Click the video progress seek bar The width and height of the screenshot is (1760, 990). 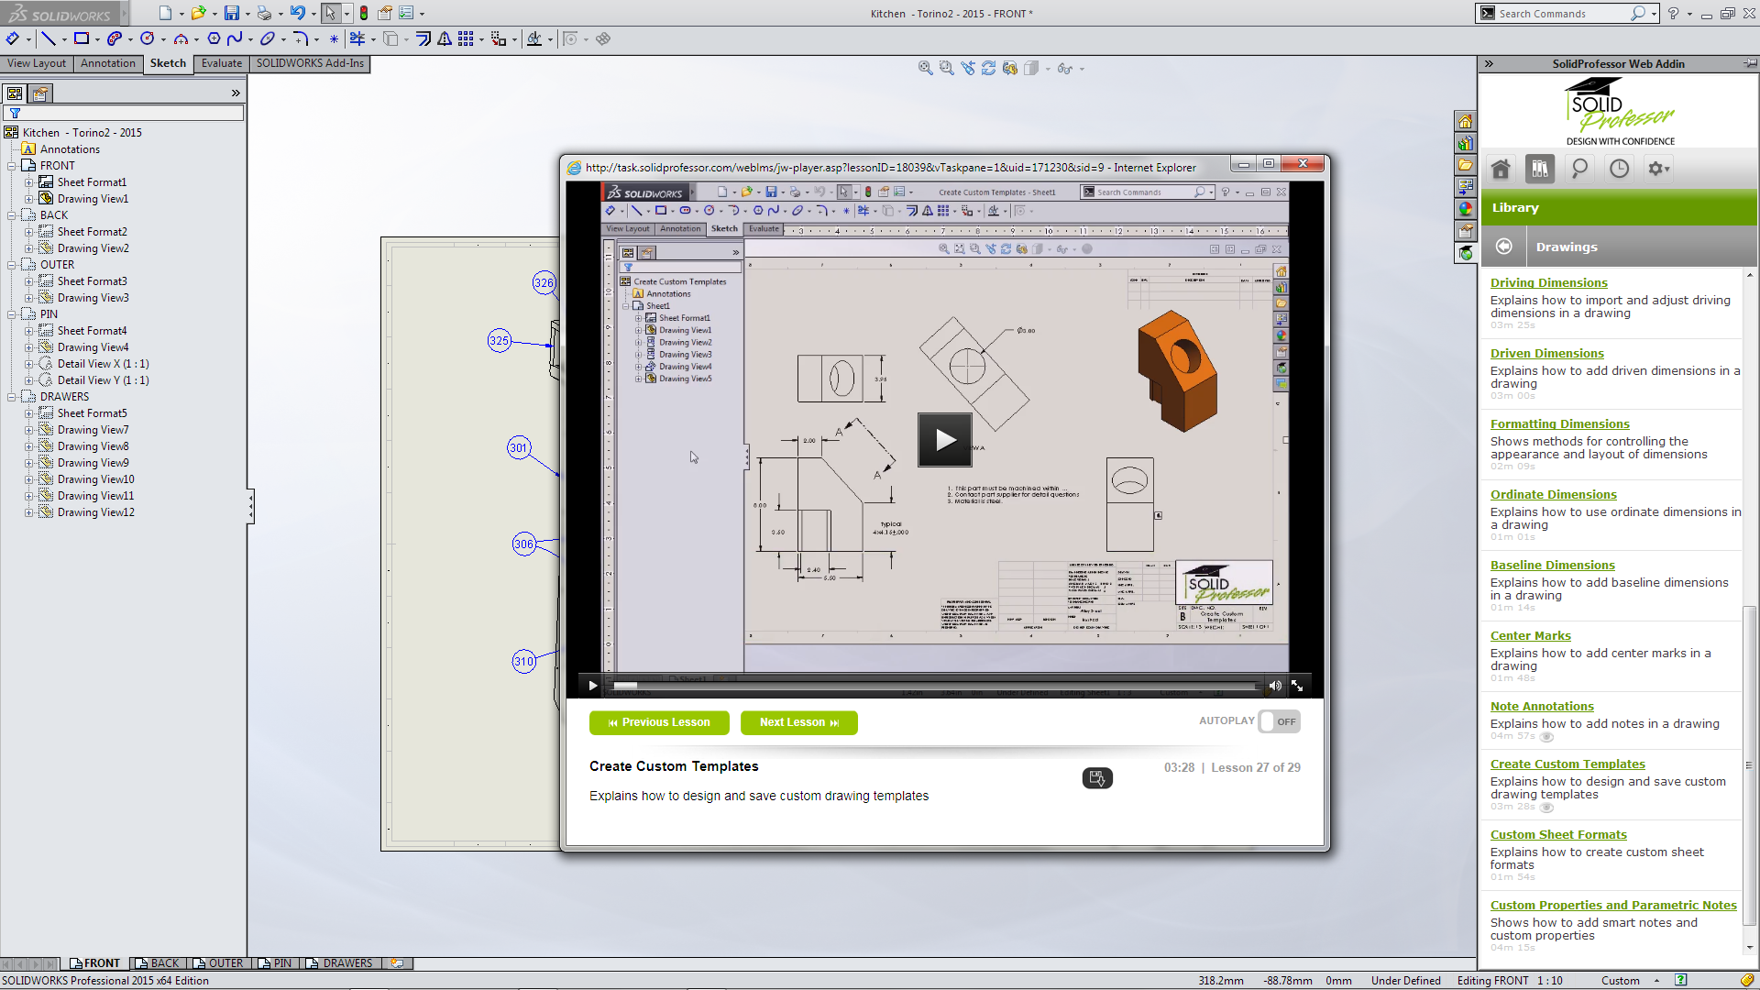[x=935, y=686]
